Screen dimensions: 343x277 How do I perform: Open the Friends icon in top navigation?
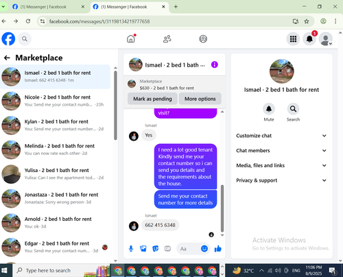(167, 39)
